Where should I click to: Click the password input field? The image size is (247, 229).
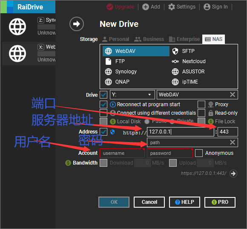[170, 153]
